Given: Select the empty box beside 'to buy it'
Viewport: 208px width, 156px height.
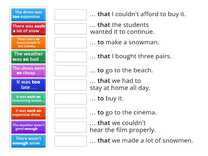Looking at the screenshot, I should tap(71, 99).
